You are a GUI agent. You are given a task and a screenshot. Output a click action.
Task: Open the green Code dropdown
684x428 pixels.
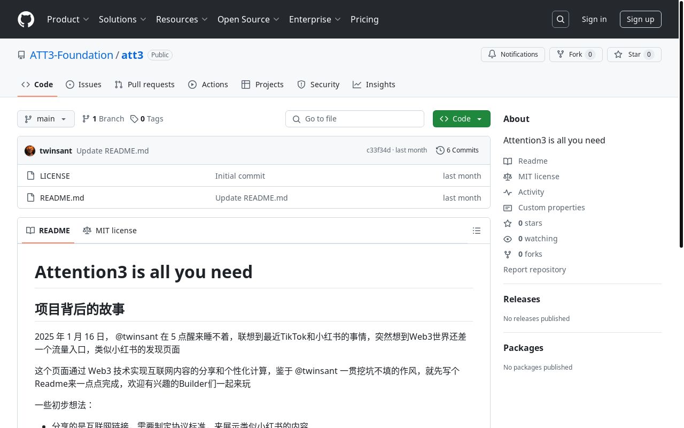(x=461, y=119)
